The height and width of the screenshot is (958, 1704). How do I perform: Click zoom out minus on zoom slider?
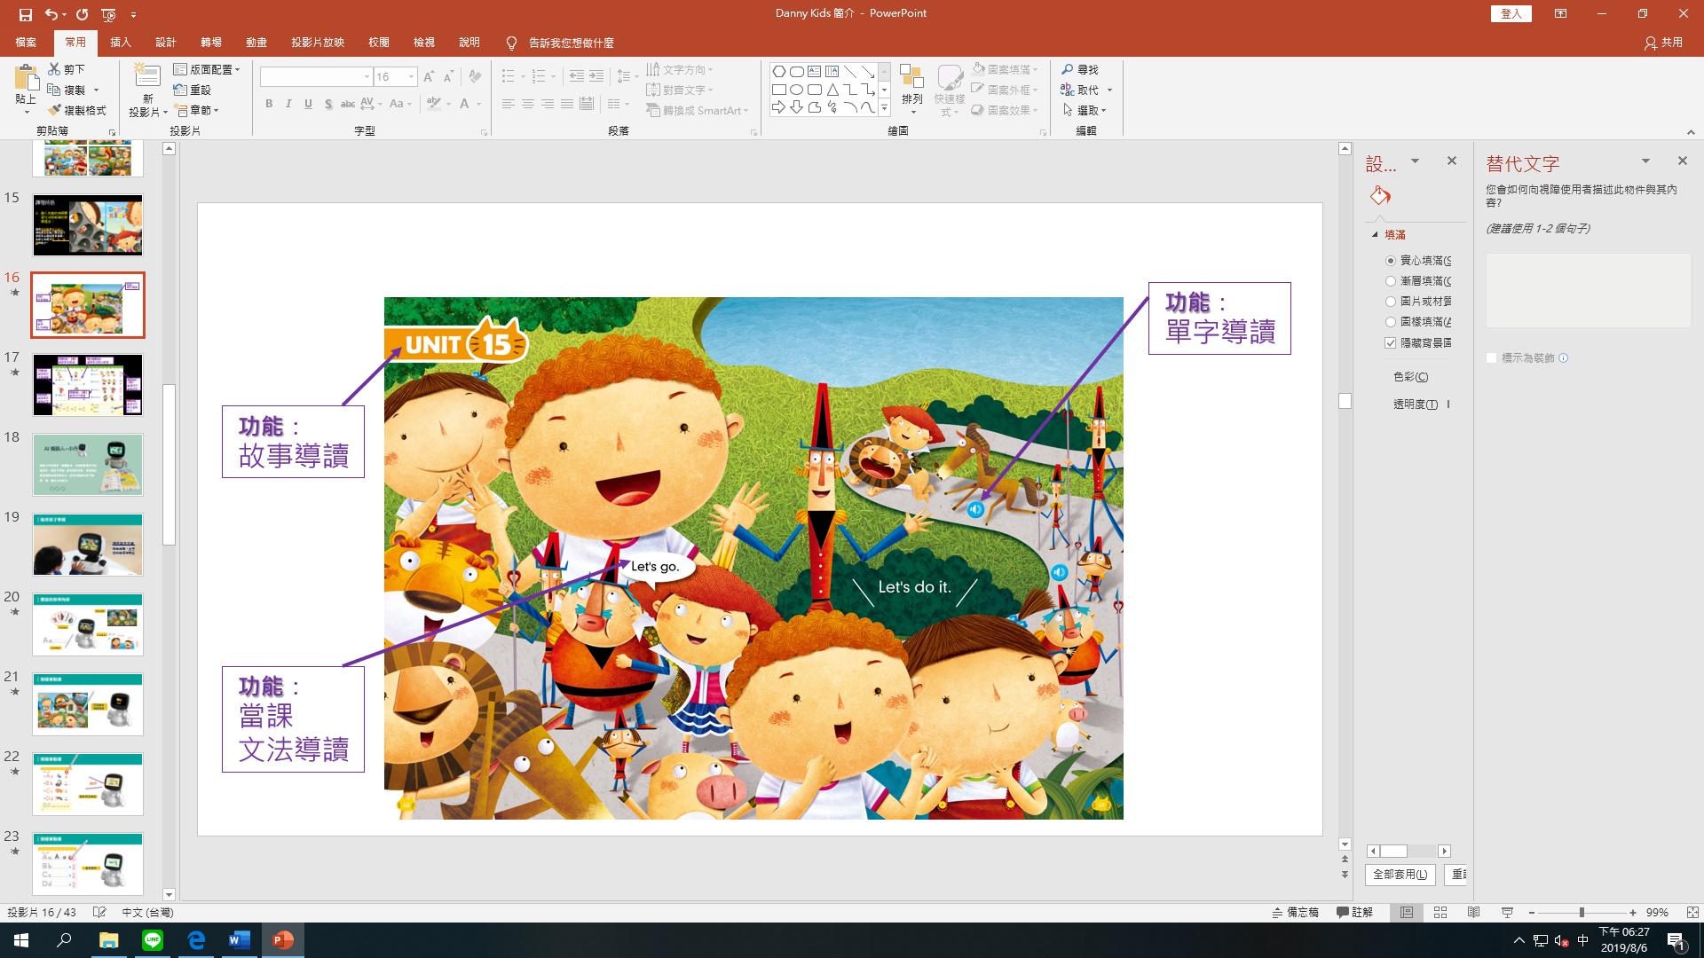tap(1532, 912)
